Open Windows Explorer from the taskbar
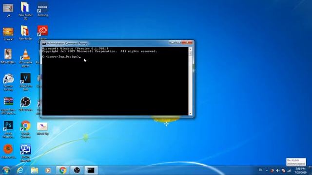 click(34, 170)
